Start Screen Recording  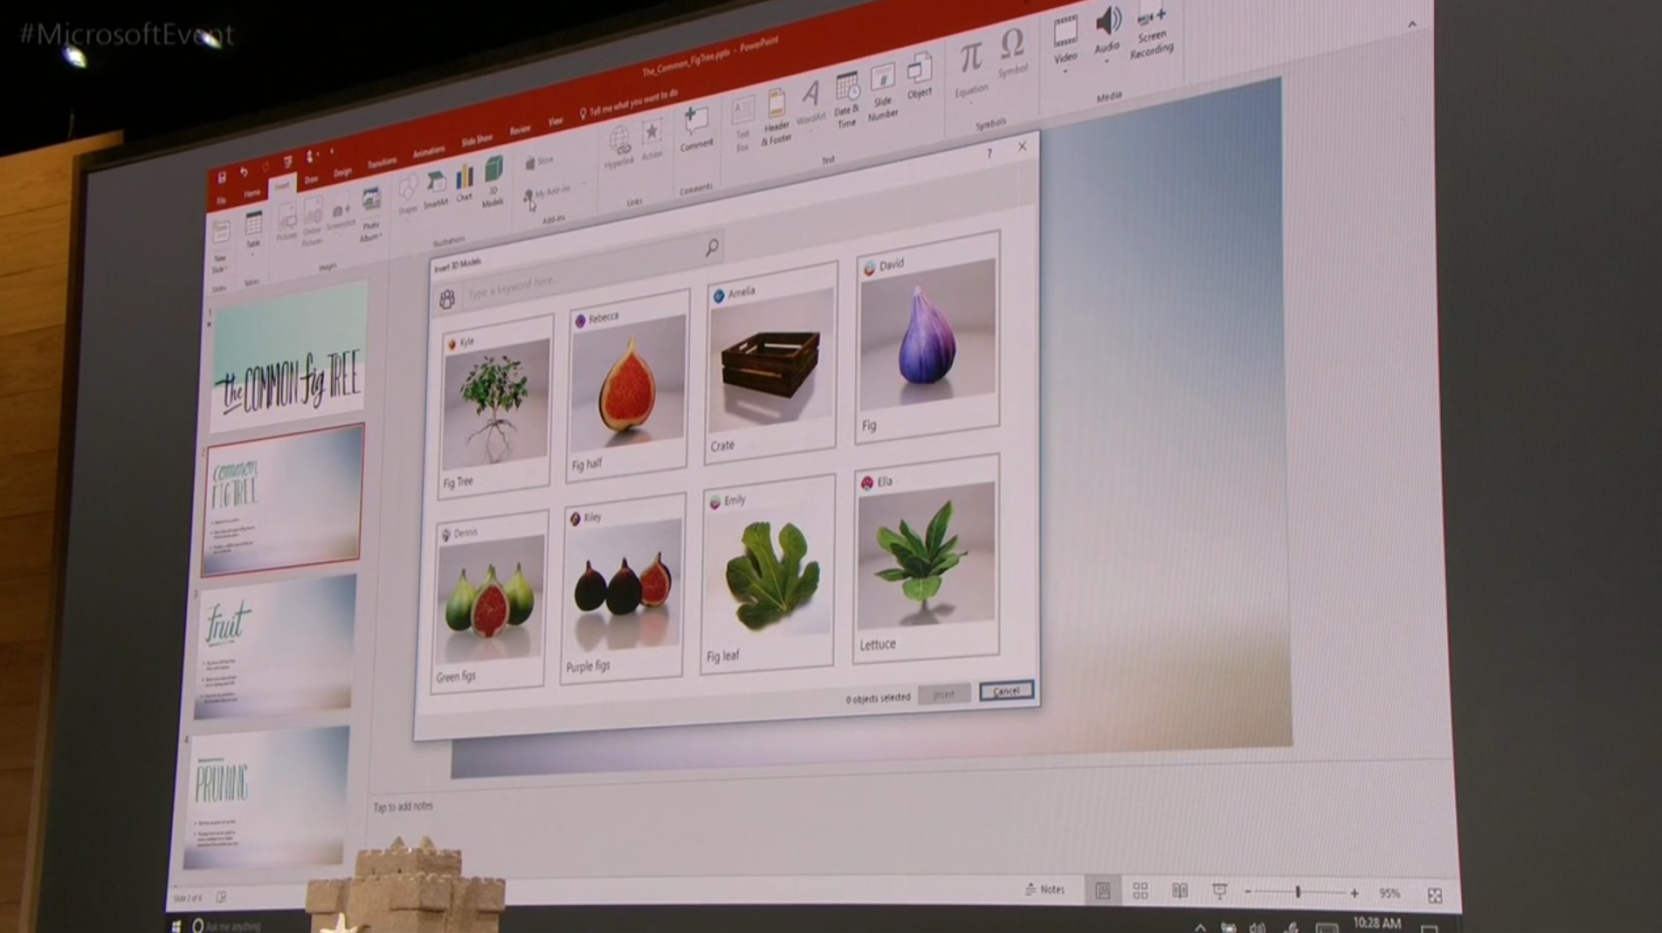[x=1151, y=32]
